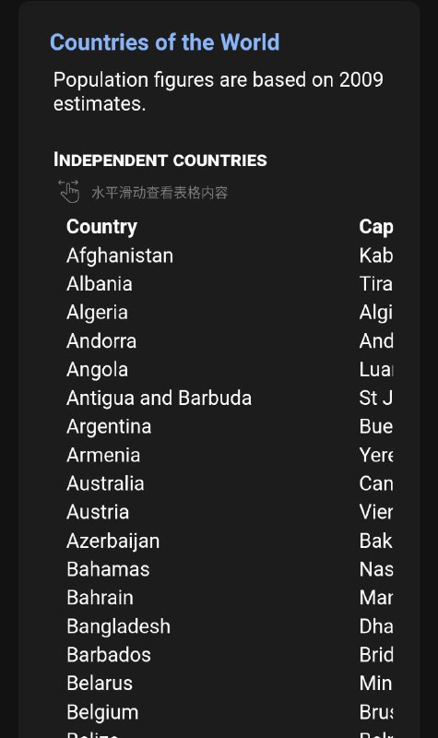Tap Belgium in the table

(102, 712)
